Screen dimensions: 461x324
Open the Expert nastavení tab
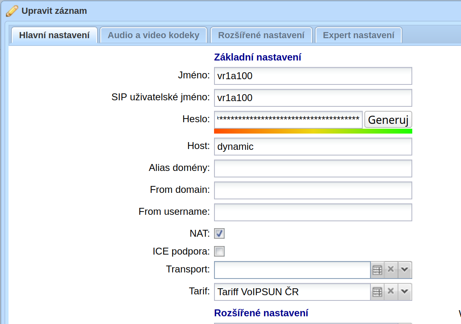(x=358, y=35)
